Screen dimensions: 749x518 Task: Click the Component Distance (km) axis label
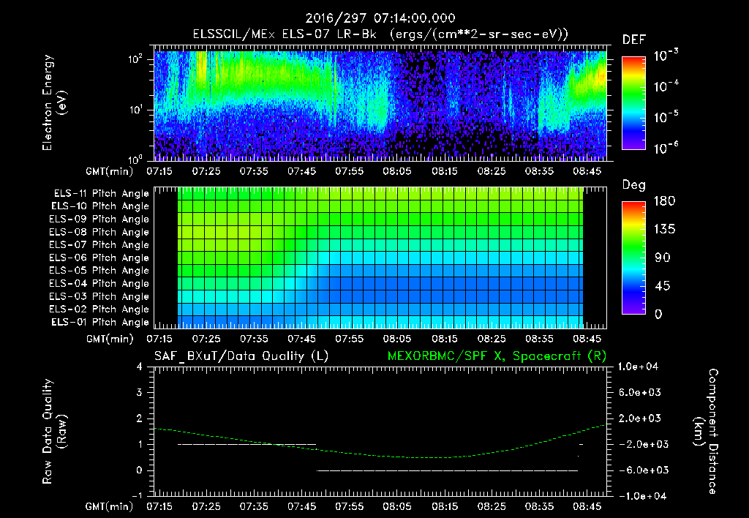(x=706, y=432)
